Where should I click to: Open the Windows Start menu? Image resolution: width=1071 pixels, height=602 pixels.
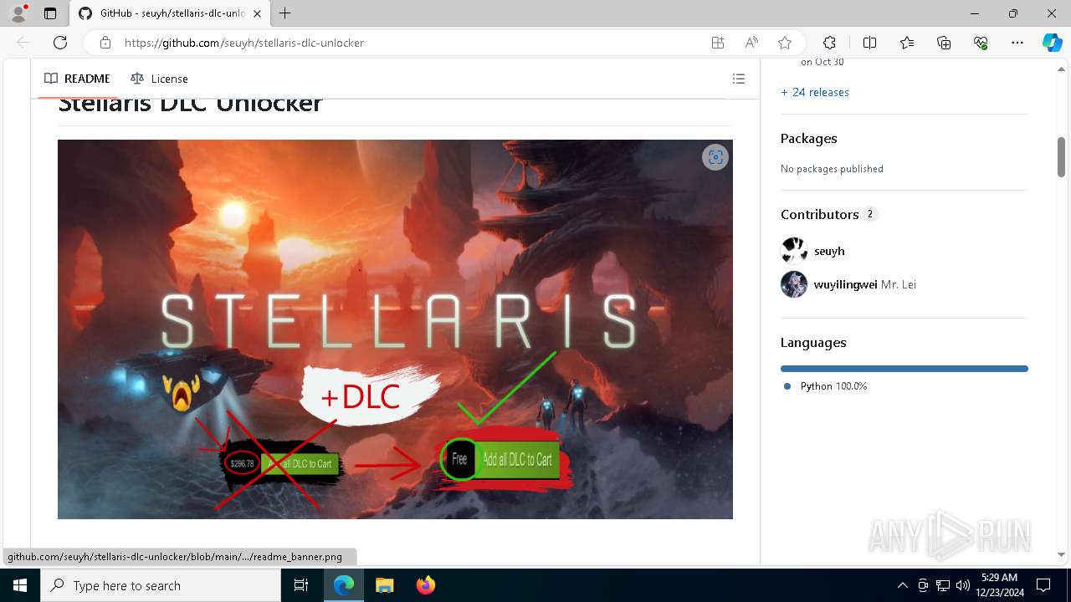pyautogui.click(x=20, y=585)
